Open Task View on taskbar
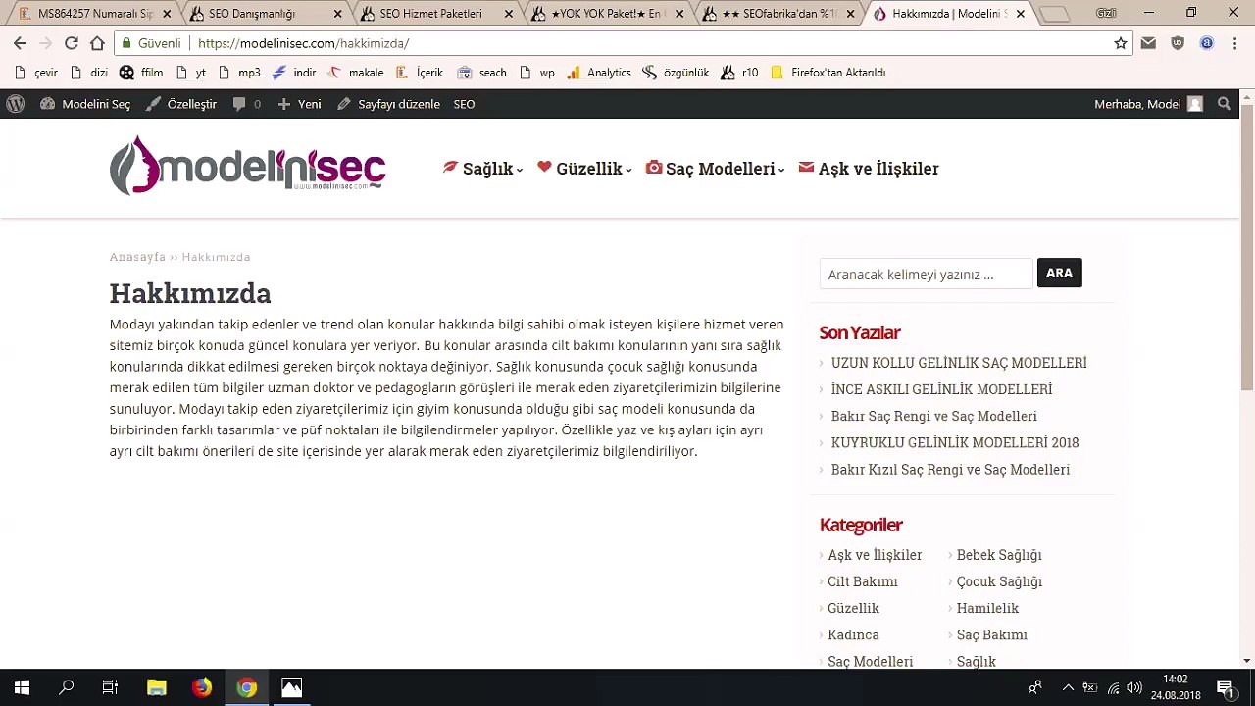The image size is (1255, 706). (110, 687)
